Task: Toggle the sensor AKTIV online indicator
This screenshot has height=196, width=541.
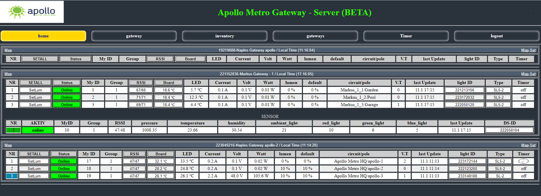Action: (37, 130)
